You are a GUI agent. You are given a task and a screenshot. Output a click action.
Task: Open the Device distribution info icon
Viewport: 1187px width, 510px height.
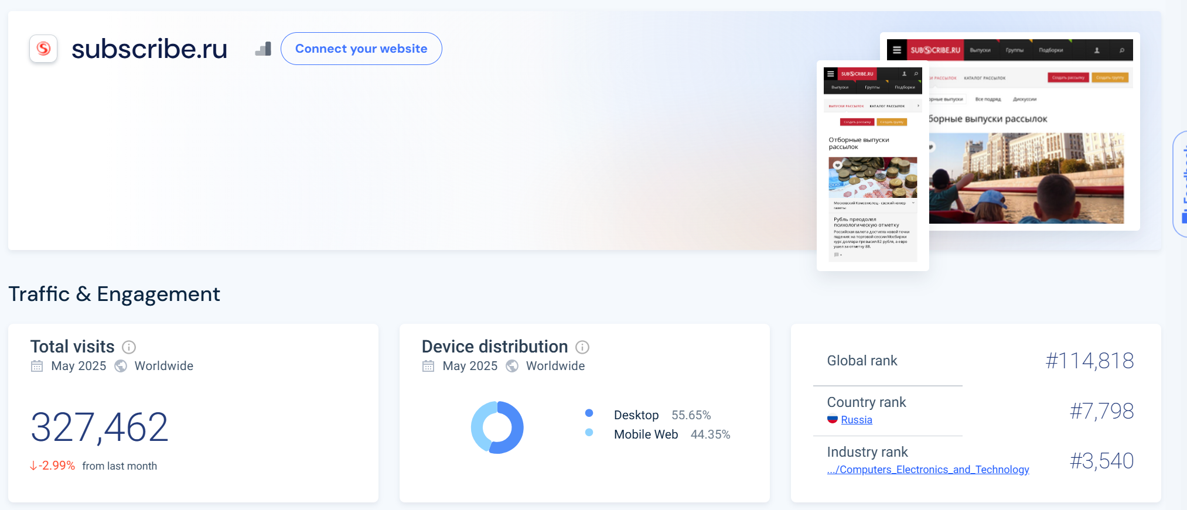tap(582, 347)
